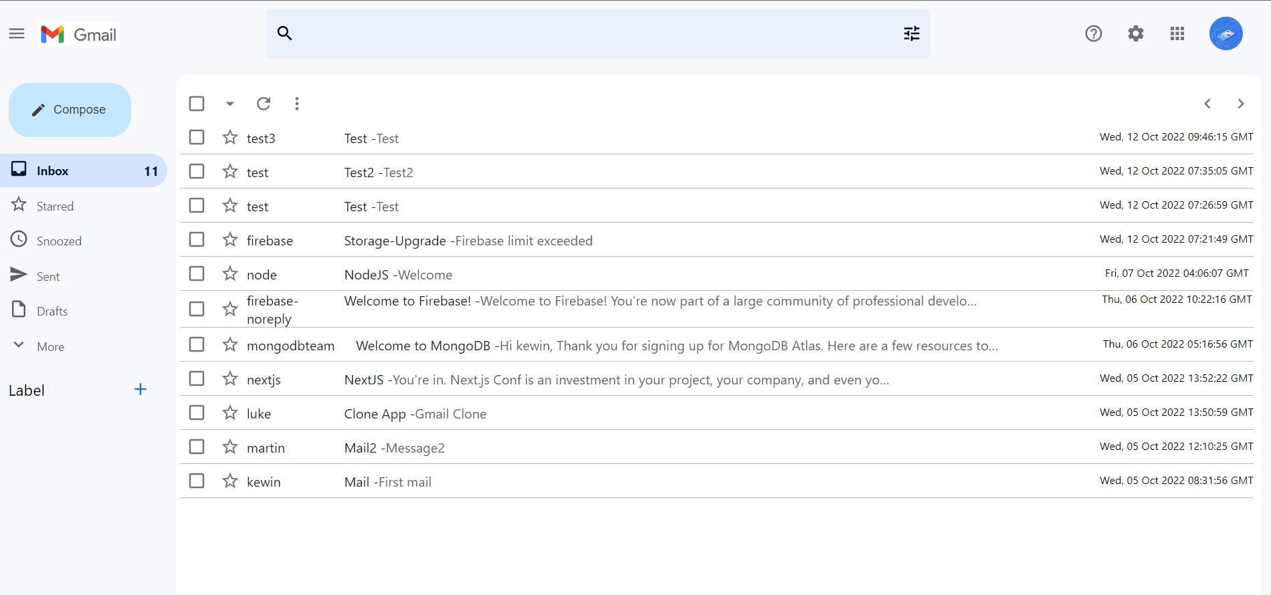Open the settings gear icon

point(1136,33)
